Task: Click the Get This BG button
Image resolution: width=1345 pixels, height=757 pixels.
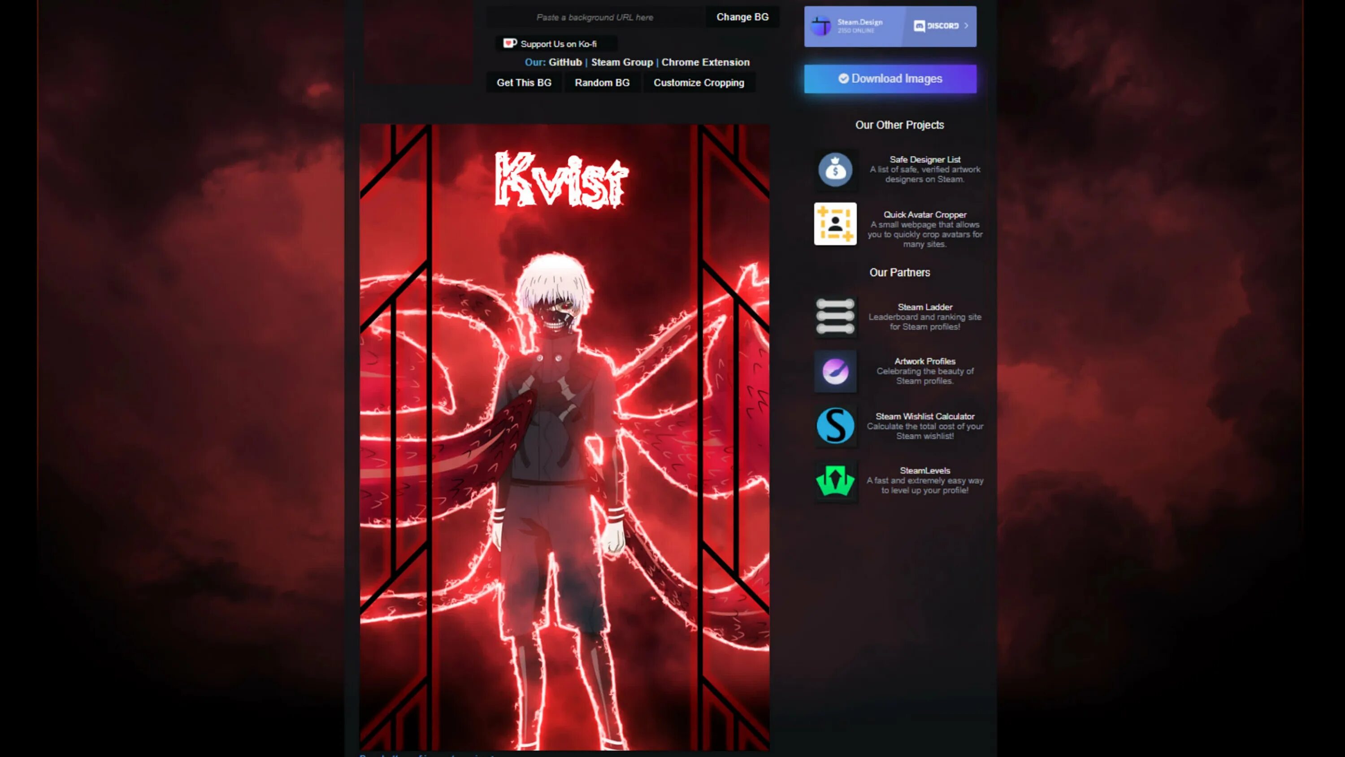Action: click(524, 83)
